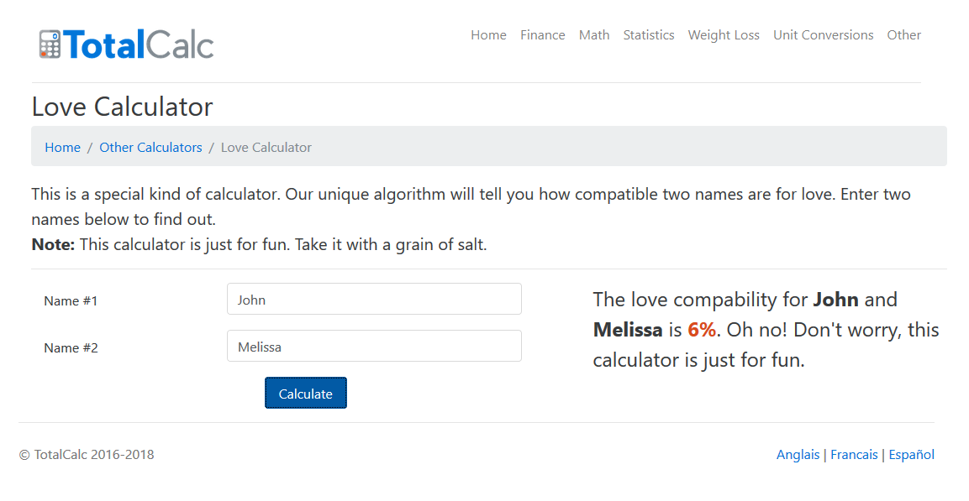Click Home in the breadcrumb trail
Screen dimensions: 969x501
coord(62,147)
